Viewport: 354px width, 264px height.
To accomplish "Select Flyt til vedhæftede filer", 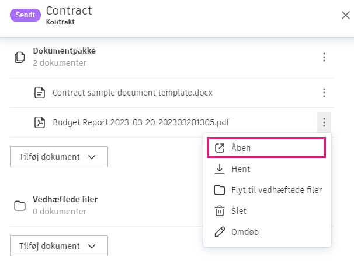I will [x=276, y=190].
